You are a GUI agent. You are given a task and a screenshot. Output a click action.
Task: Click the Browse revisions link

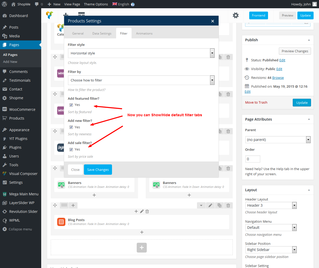tap(278, 78)
